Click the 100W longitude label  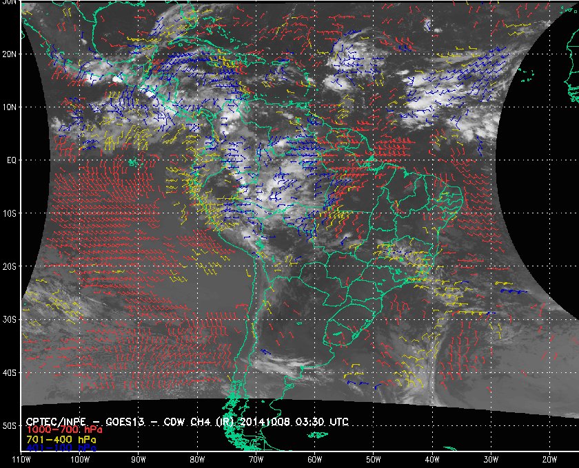(x=80, y=459)
